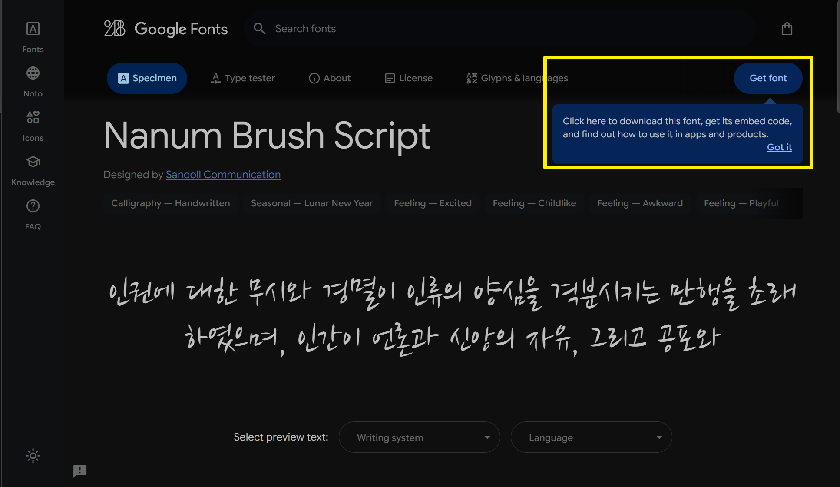Click the Google Fonts logo
Screen dimensions: 840x487
point(165,29)
